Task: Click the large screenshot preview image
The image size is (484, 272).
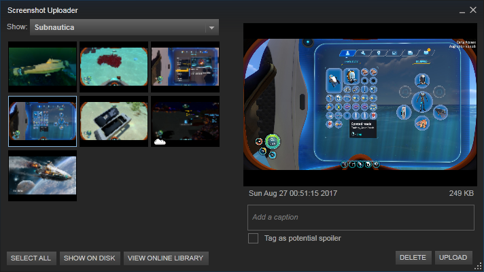Action: click(x=360, y=104)
